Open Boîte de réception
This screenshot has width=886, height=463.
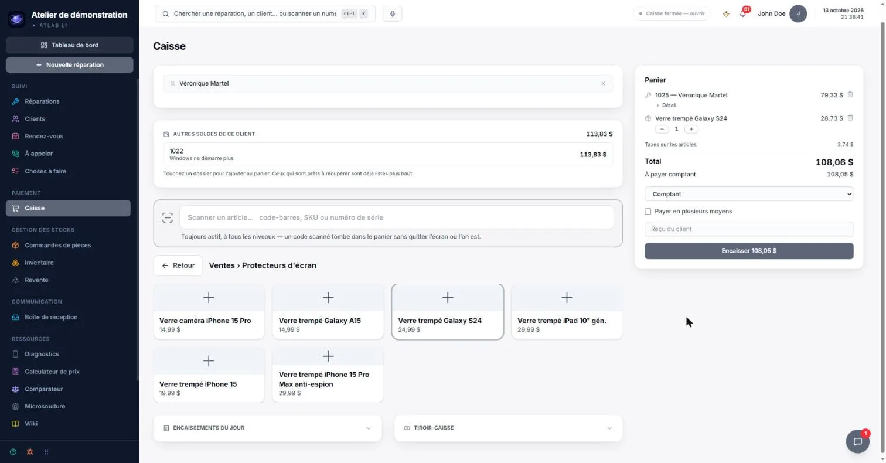(x=69, y=317)
